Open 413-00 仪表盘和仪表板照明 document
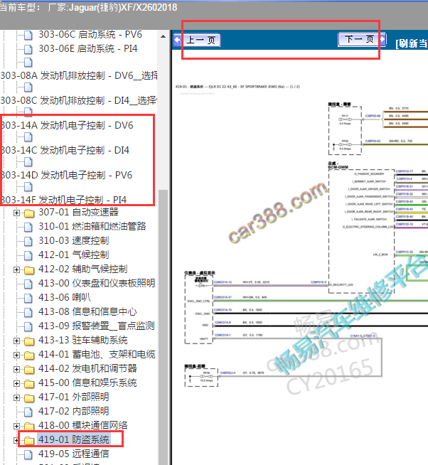 pyautogui.click(x=97, y=284)
